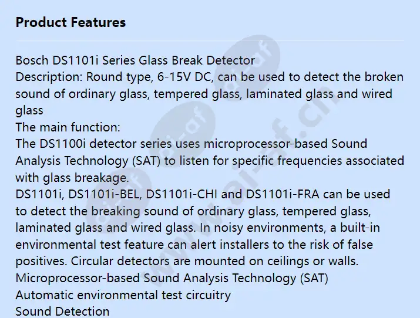
Task: Click Automatic environmental test circuitry line
Action: coord(123,295)
